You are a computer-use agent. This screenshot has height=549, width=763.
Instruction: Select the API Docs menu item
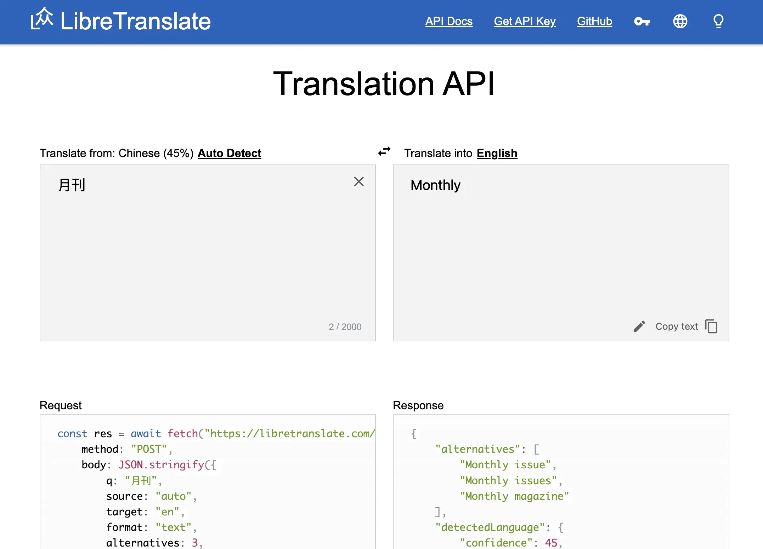coord(449,21)
